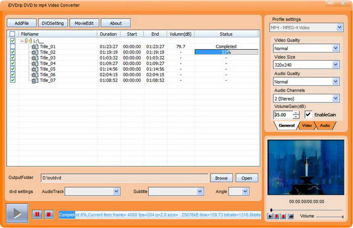The width and height of the screenshot is (353, 228).
Task: Click the preview seek slider handle
Action: point(271,210)
